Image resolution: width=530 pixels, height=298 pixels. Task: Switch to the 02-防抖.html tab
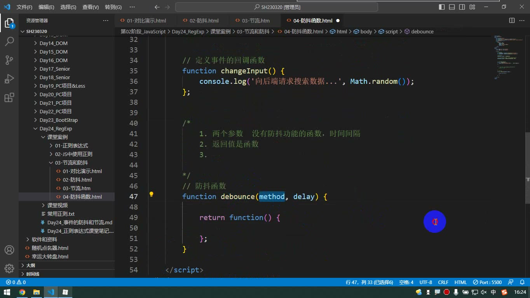pyautogui.click(x=204, y=21)
